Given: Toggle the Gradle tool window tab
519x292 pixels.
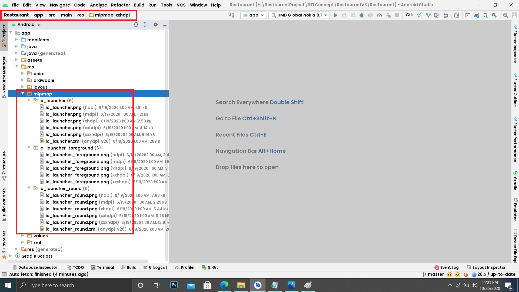Looking at the screenshot, I should pos(515,181).
